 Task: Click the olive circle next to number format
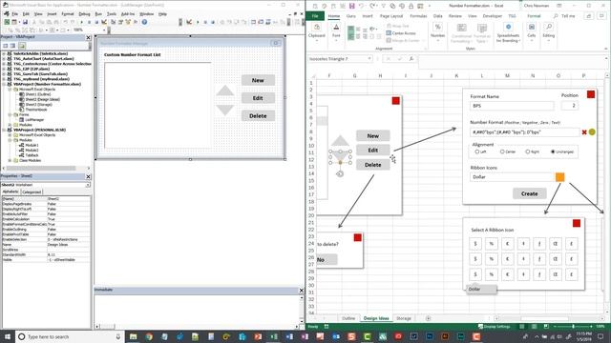pyautogui.click(x=592, y=132)
